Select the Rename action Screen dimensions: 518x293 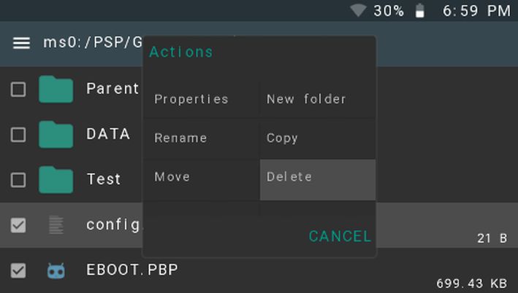coord(201,138)
